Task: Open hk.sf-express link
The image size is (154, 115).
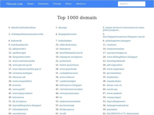Action: point(20,101)
